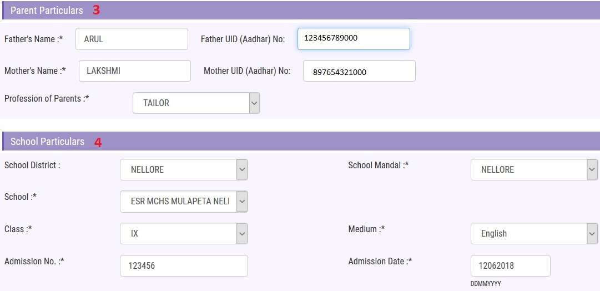The height and width of the screenshot is (291, 600).
Task: Click the red number 4 marker
Action: 98,142
